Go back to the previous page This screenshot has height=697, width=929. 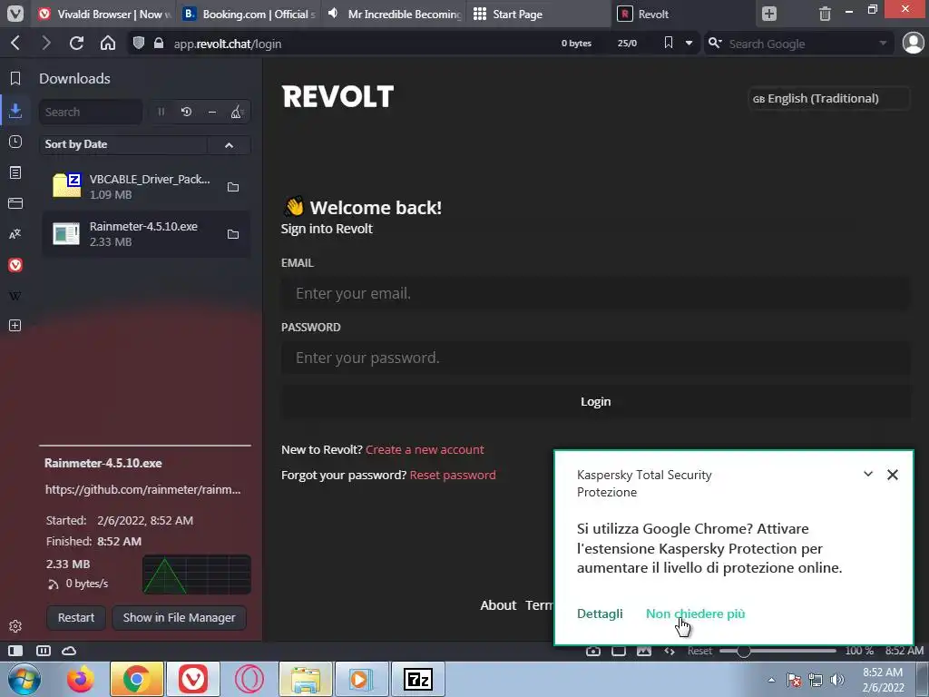coord(16,44)
